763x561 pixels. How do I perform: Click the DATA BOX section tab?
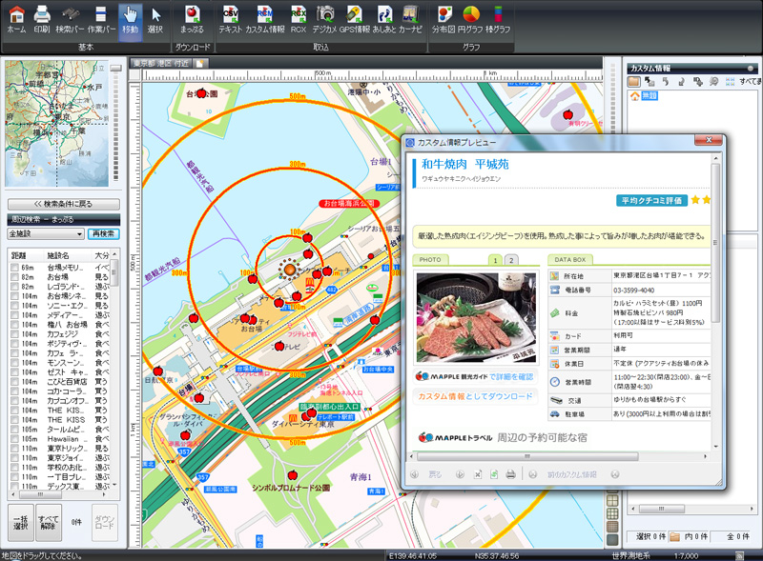click(x=570, y=260)
